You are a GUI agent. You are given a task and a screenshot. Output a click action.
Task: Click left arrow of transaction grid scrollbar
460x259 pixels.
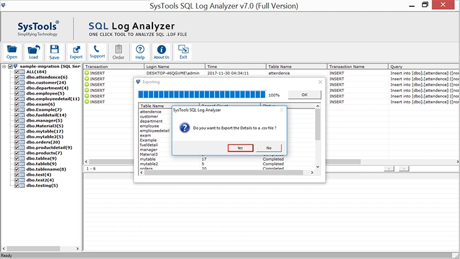click(x=86, y=161)
